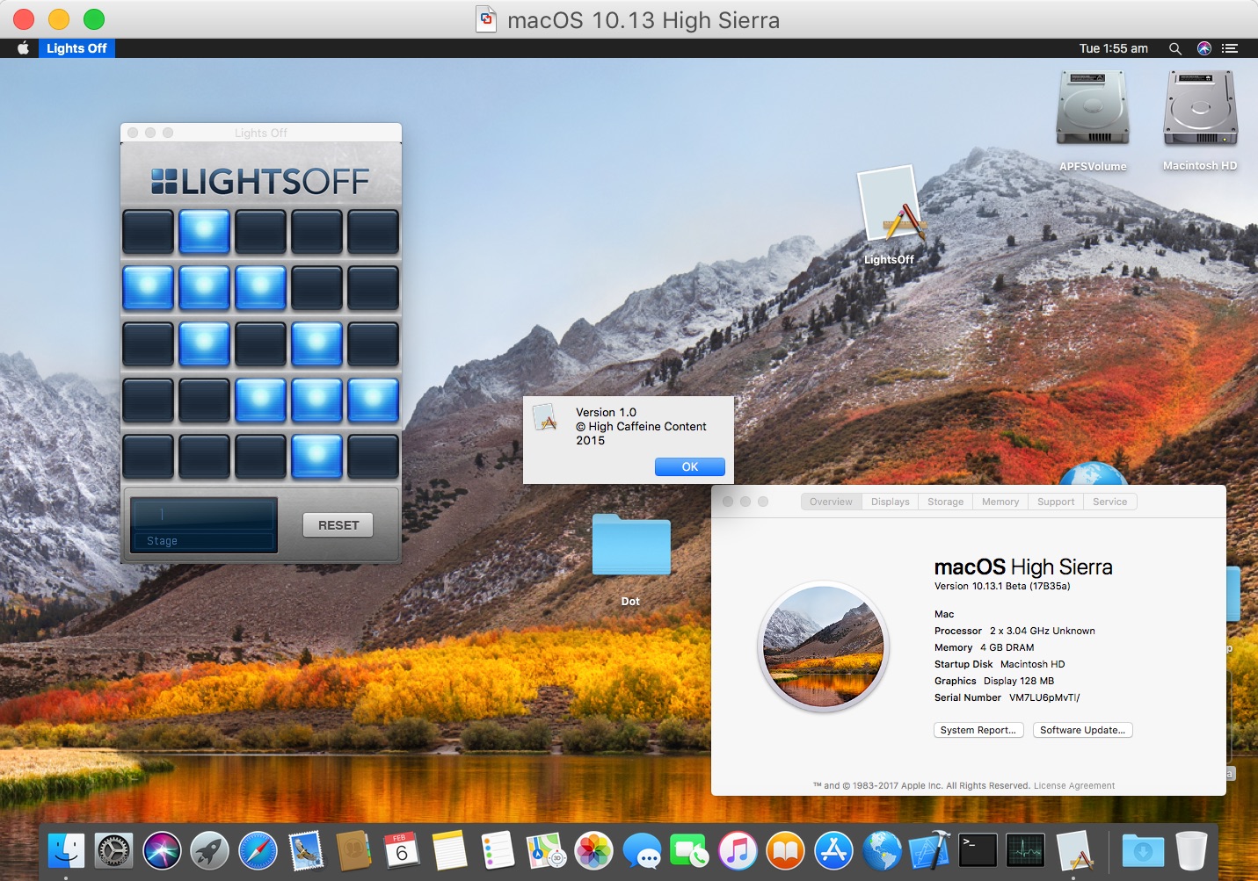The width and height of the screenshot is (1258, 881).
Task: Open Spotlight search in menu bar
Action: (x=1174, y=48)
